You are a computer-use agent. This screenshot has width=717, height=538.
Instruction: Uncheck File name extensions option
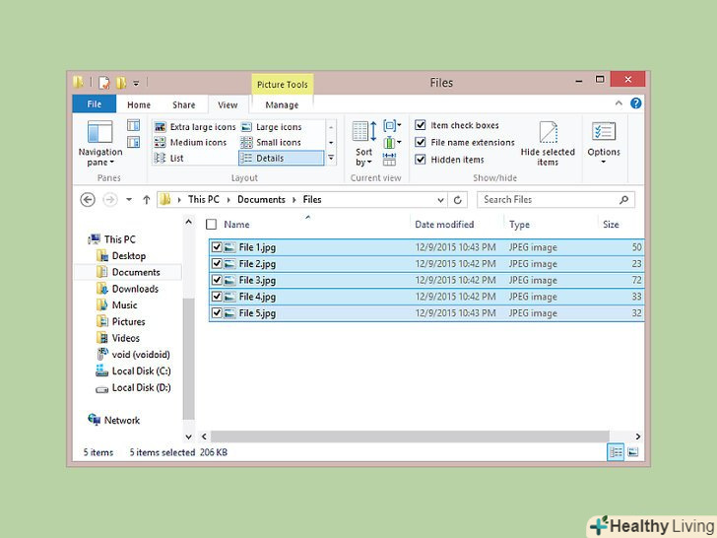coord(421,142)
